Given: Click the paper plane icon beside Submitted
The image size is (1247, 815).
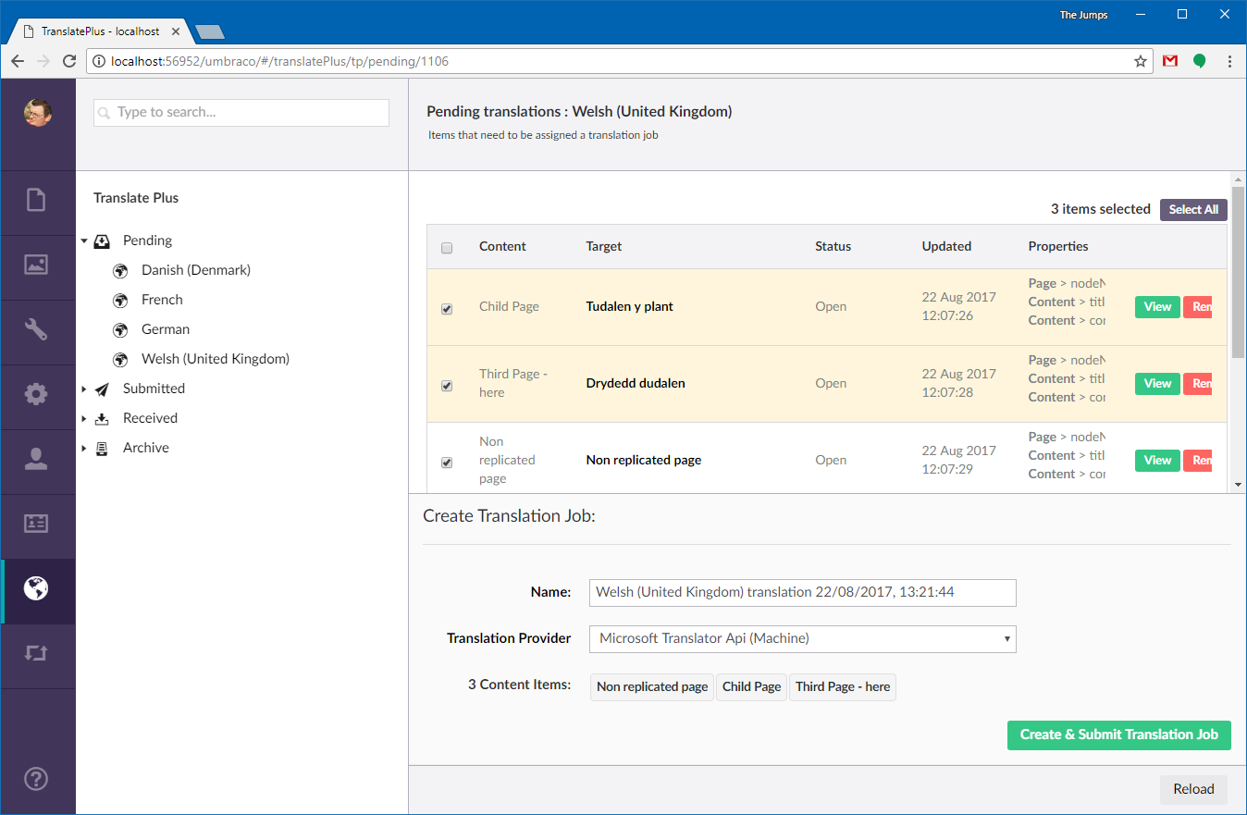Looking at the screenshot, I should [x=101, y=388].
